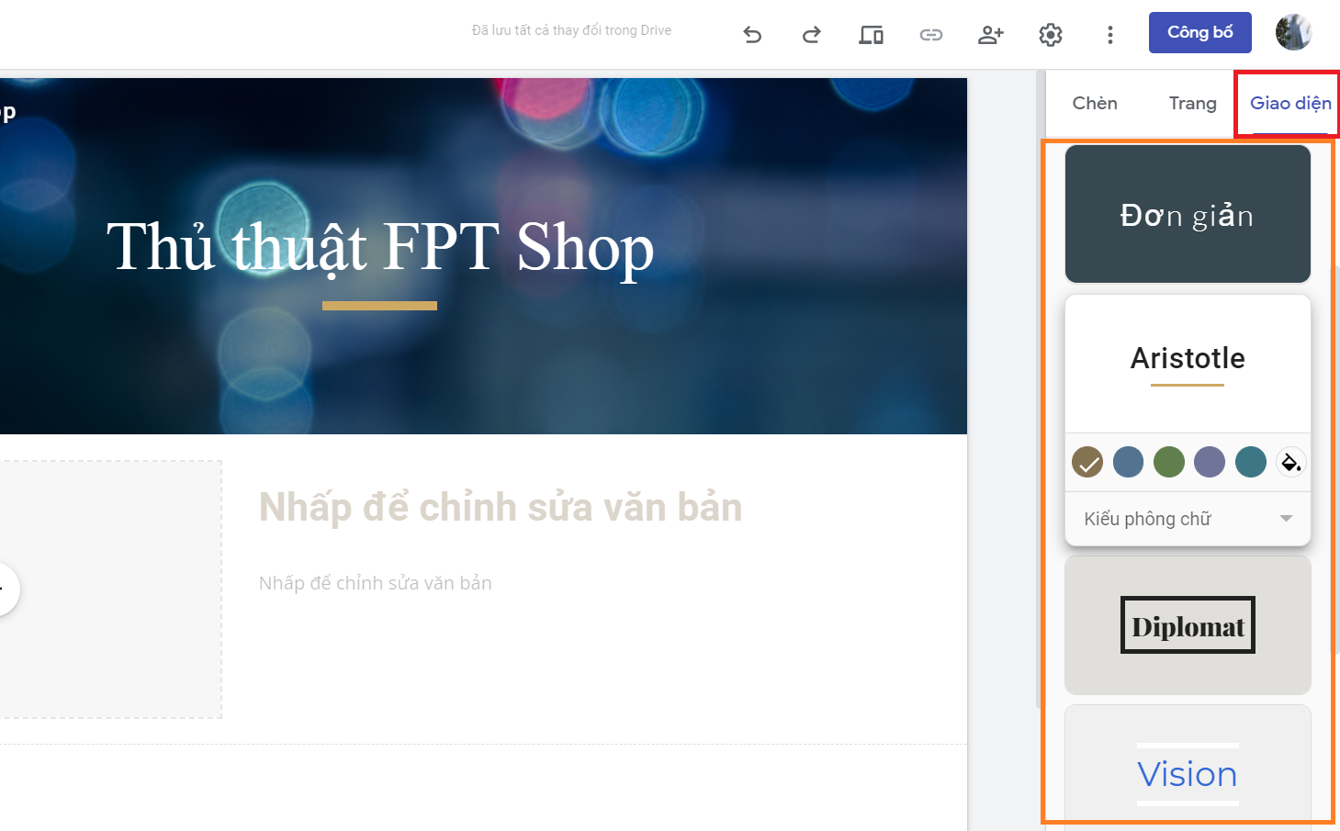Click the Copy link icon
The image size is (1340, 831).
930,34
